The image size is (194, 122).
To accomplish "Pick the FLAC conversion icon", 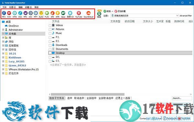I will point(47,13).
